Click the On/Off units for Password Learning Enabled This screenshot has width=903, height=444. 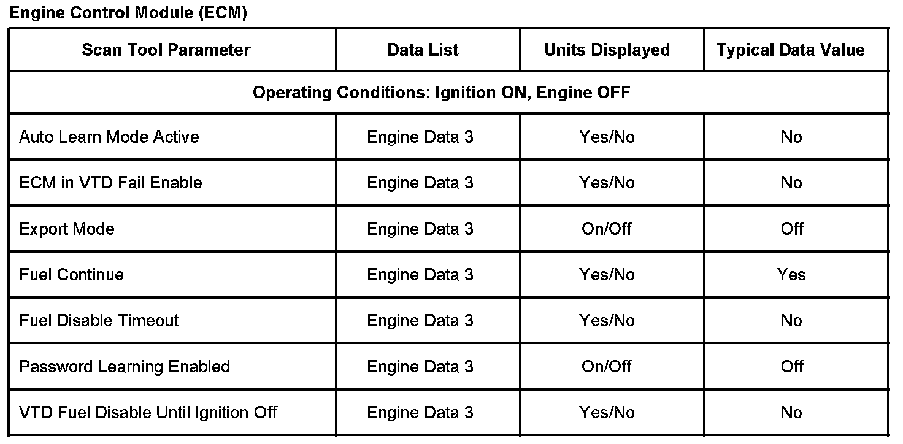click(x=607, y=366)
